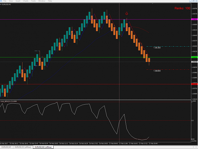This screenshot has height=149, width=198.
Task: Click the red down-arrow sell signal
Action: pyautogui.click(x=127, y=13)
